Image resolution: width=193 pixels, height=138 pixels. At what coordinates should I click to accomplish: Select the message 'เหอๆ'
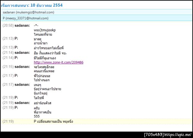pyautogui.click(x=37, y=85)
